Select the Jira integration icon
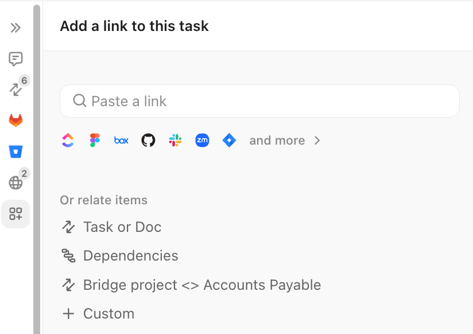The height and width of the screenshot is (334, 473). 229,140
